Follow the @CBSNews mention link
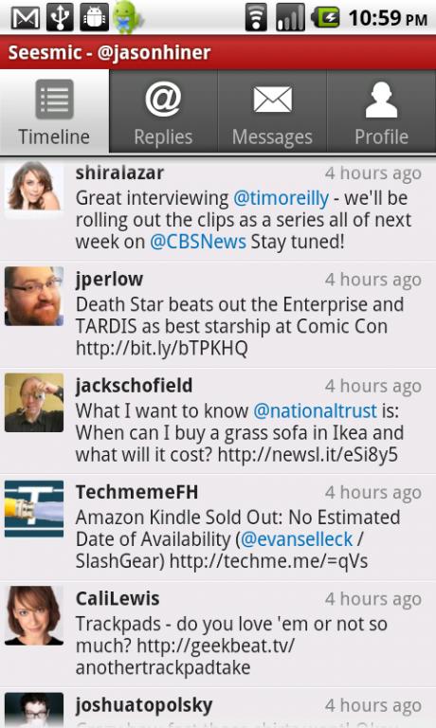Viewport: 436px width, 728px height. tap(198, 242)
